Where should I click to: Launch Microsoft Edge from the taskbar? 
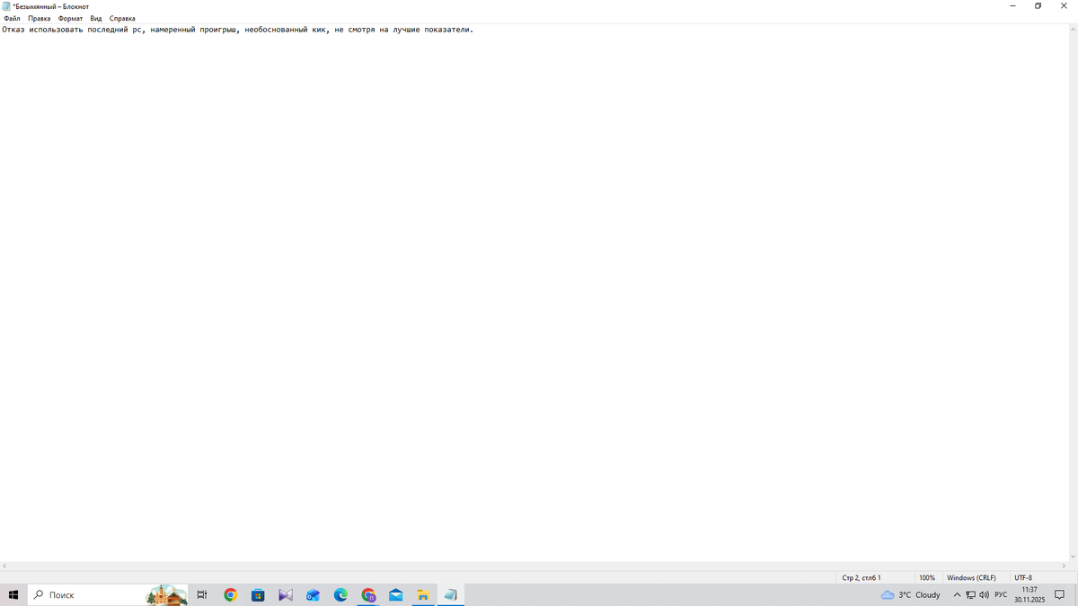(x=340, y=595)
